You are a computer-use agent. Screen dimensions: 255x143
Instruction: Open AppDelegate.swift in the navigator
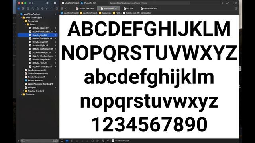(37, 70)
